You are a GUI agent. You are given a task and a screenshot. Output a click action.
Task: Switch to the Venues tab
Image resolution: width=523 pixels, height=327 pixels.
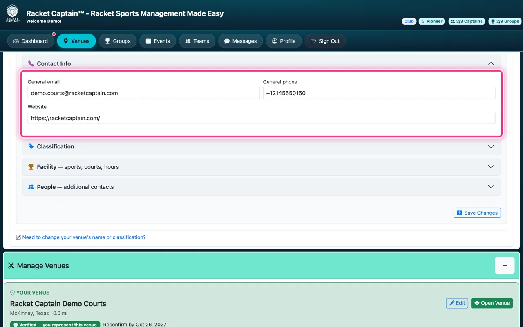pyautogui.click(x=76, y=41)
